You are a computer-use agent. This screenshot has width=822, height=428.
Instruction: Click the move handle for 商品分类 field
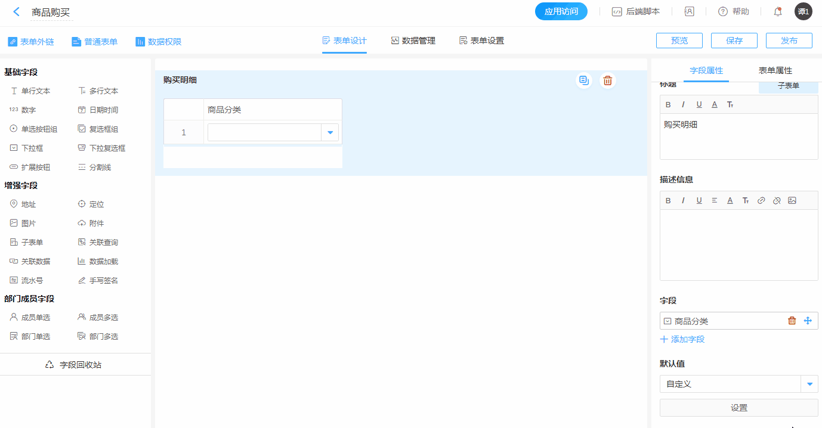pos(808,321)
